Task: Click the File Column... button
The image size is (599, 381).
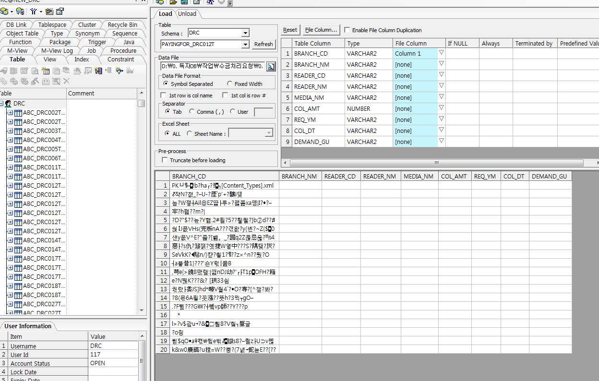Action: pos(322,30)
